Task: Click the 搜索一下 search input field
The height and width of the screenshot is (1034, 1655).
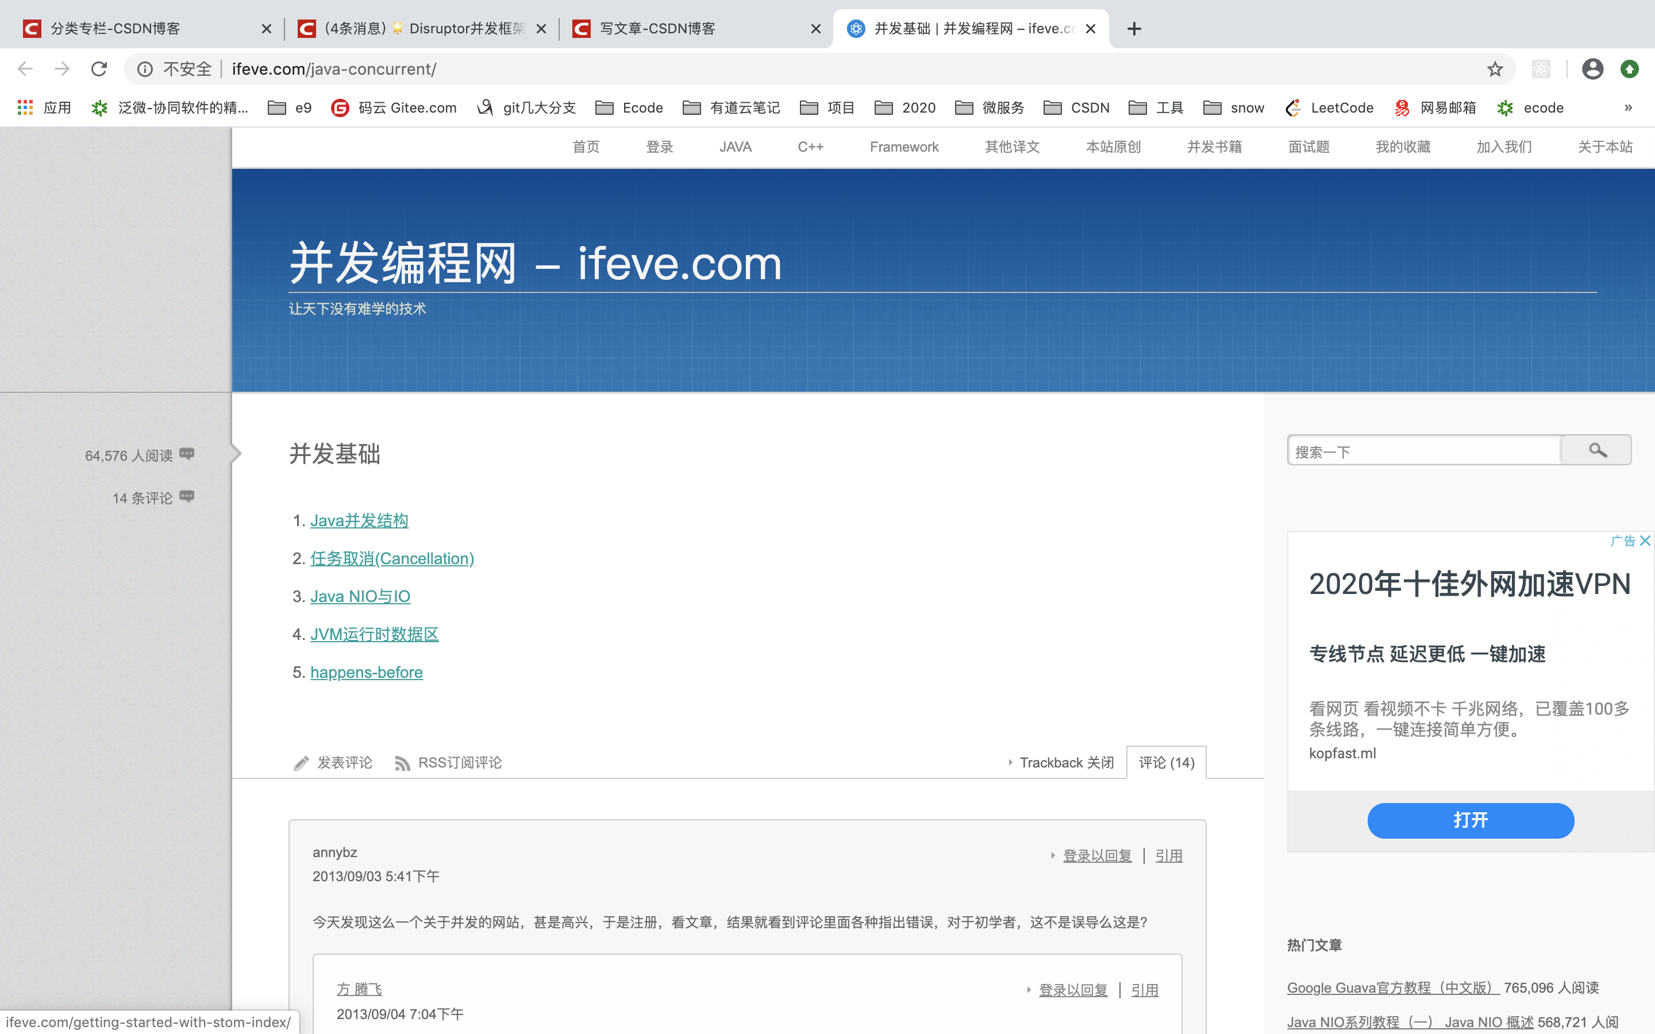Action: tap(1422, 450)
